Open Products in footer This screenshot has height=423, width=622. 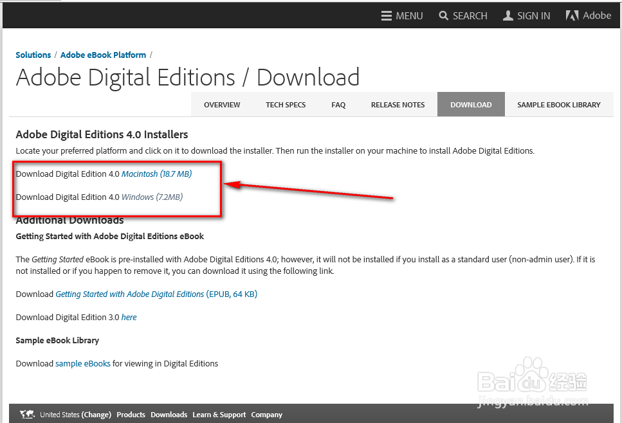pyautogui.click(x=131, y=415)
